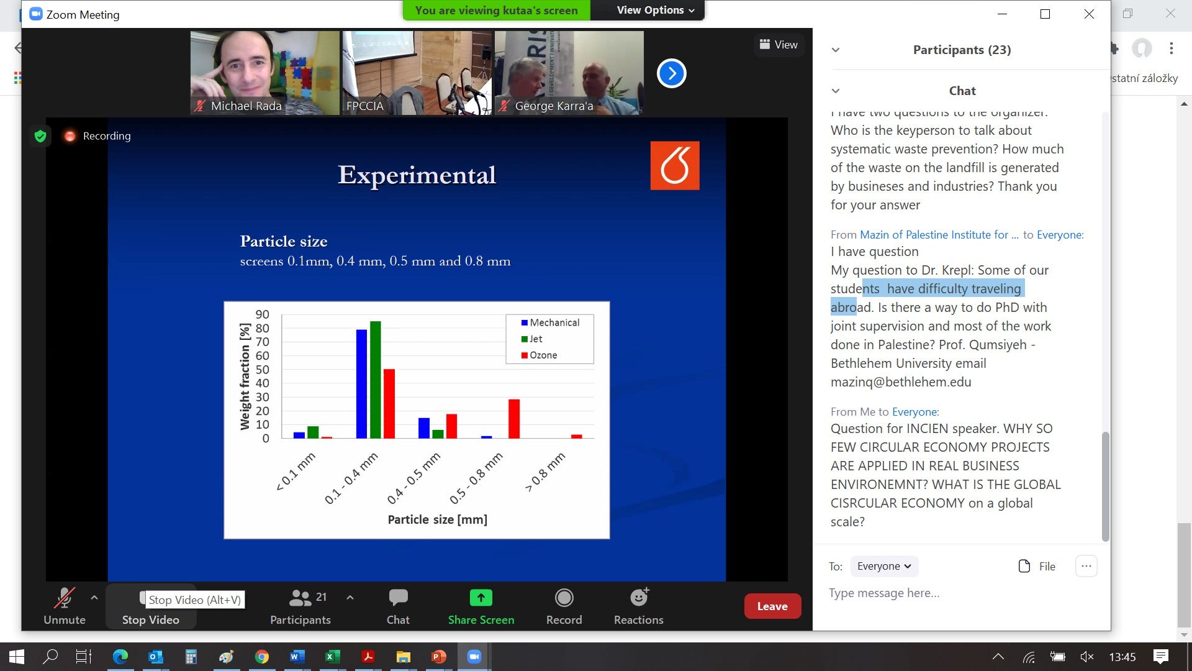The height and width of the screenshot is (671, 1192).
Task: Open Participants list icon in toolbar
Action: click(300, 598)
